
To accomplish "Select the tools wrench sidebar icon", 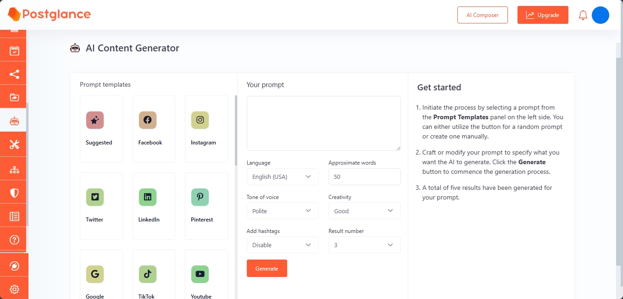I will [14, 144].
